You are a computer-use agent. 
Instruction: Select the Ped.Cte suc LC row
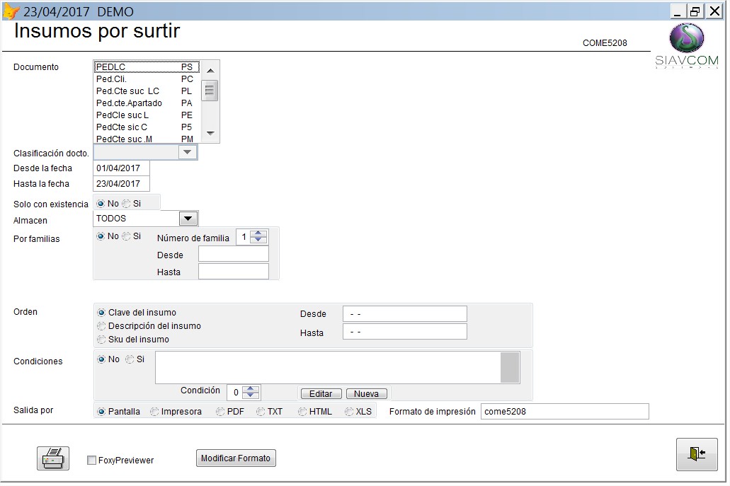coord(147,91)
